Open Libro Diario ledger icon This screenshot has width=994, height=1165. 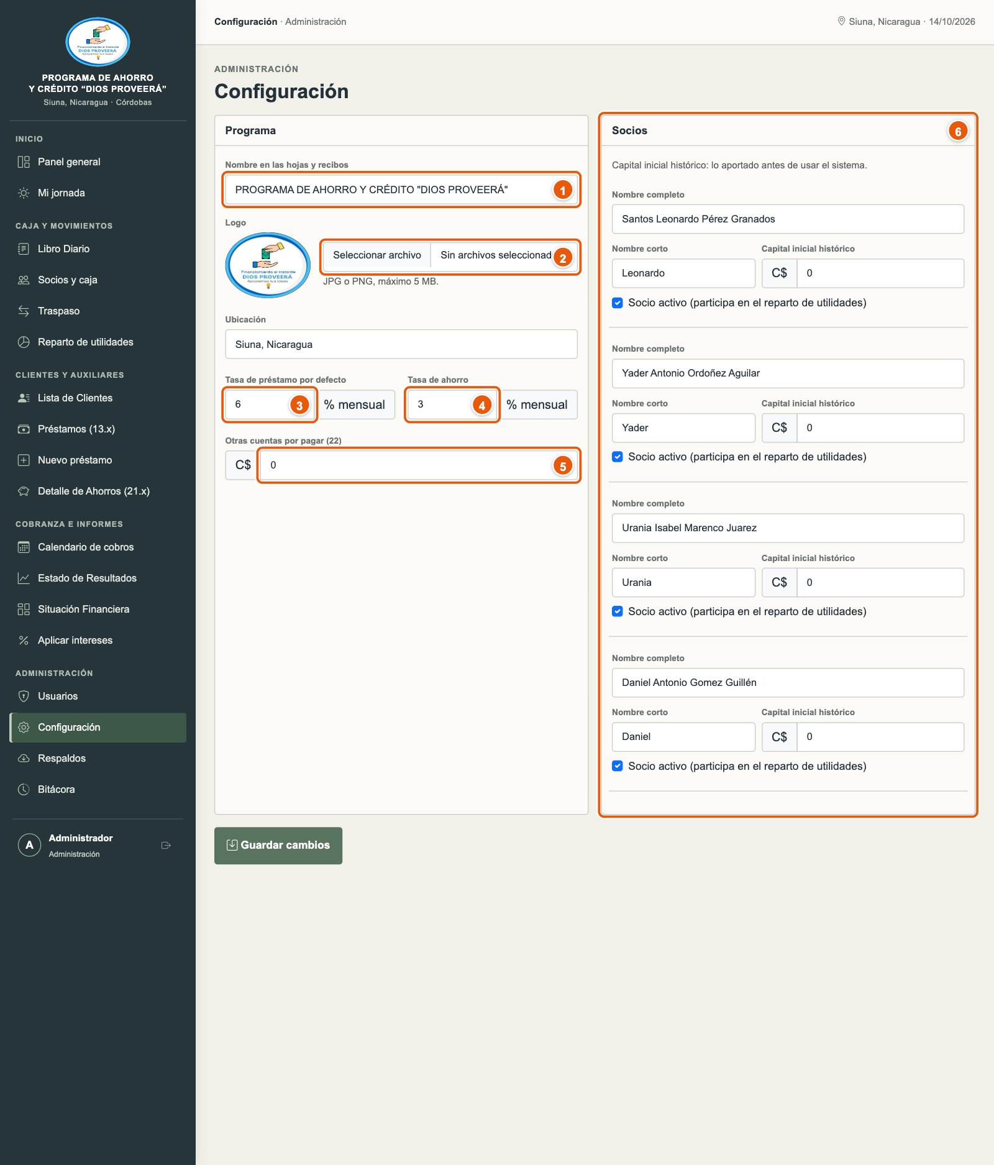(x=24, y=249)
